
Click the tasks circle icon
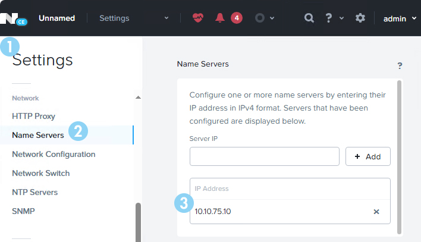coord(260,18)
